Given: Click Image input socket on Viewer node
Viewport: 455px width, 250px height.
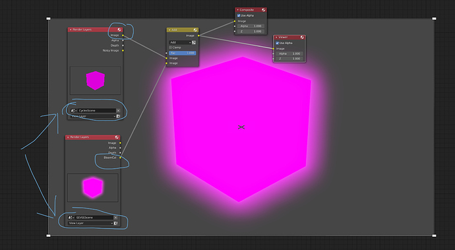Looking at the screenshot, I should (273, 49).
